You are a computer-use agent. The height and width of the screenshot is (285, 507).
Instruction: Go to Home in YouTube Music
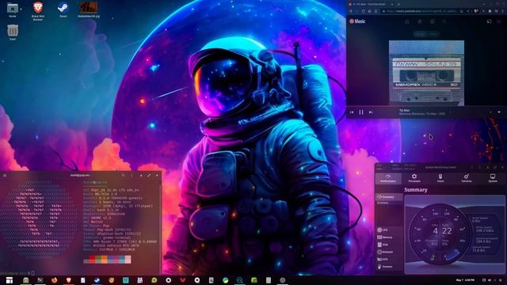407,21
